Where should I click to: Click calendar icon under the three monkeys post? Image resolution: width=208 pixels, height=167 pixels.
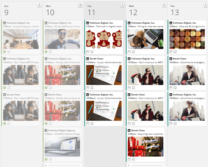[x=88, y=52]
